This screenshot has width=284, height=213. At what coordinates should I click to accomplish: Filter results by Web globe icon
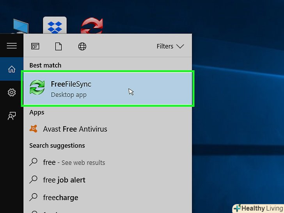click(x=82, y=46)
